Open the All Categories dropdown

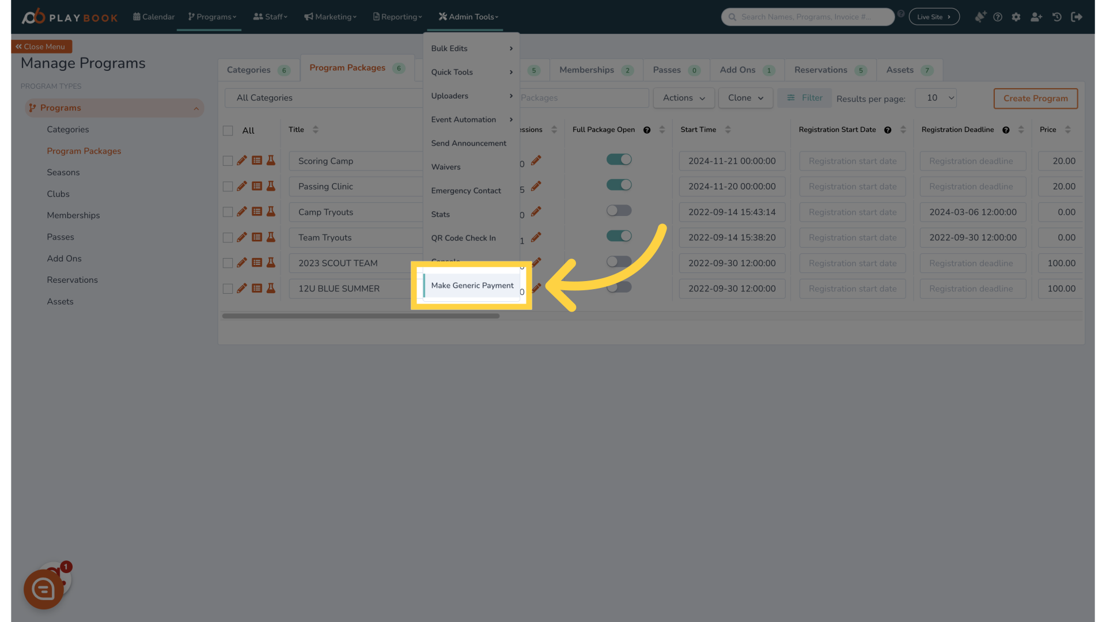click(324, 98)
